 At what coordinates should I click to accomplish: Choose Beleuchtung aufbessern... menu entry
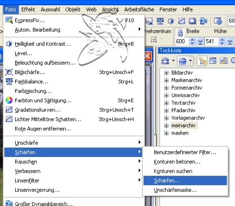click(x=74, y=63)
